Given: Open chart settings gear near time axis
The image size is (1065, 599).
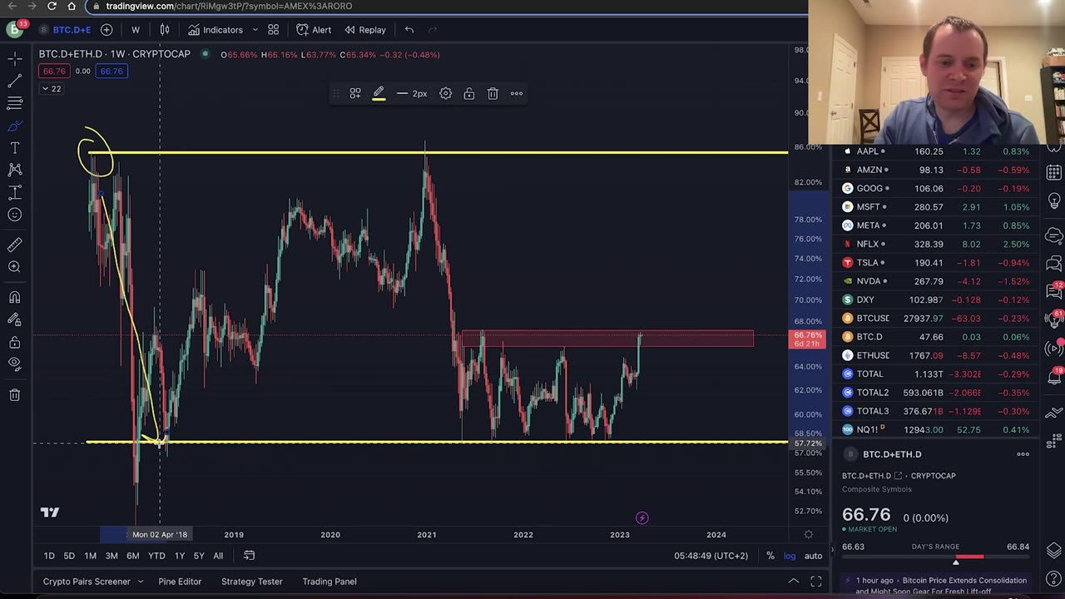Looking at the screenshot, I should (x=808, y=535).
